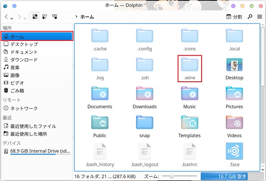Switch to compact view mode
This screenshot has width=266, height=181.
pyautogui.click(x=45, y=17)
